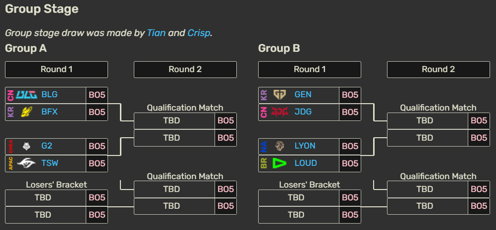The image size is (496, 230).
Task: Open the Crisp player link
Action: (199, 33)
